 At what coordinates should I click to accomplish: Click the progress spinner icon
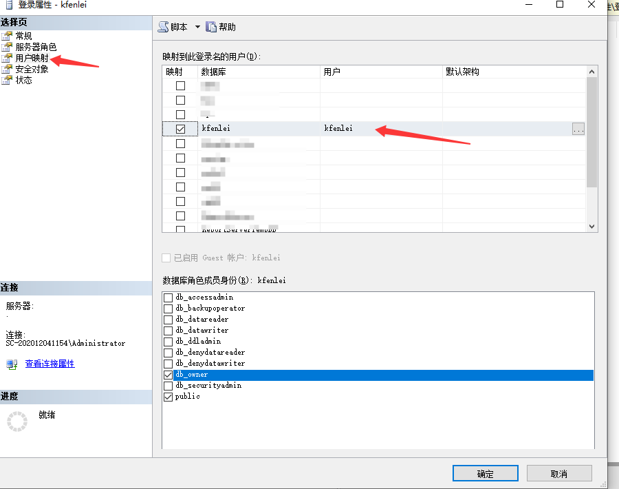17,421
